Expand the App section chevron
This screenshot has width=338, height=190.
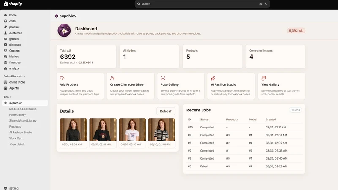11,97
